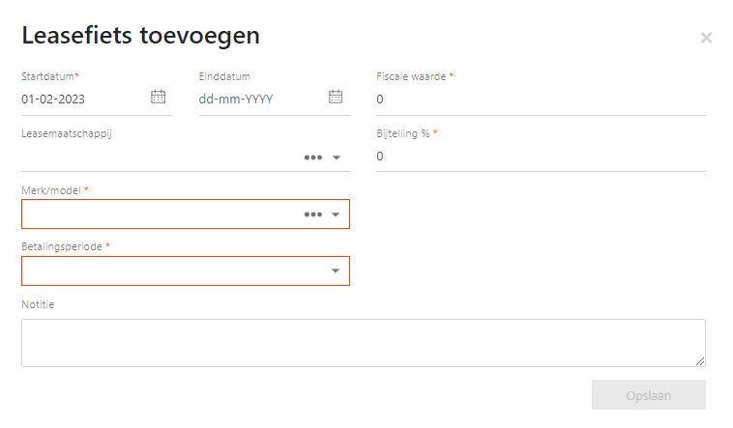This screenshot has width=733, height=428.
Task: Click inside the Notitie text area
Action: 364,343
